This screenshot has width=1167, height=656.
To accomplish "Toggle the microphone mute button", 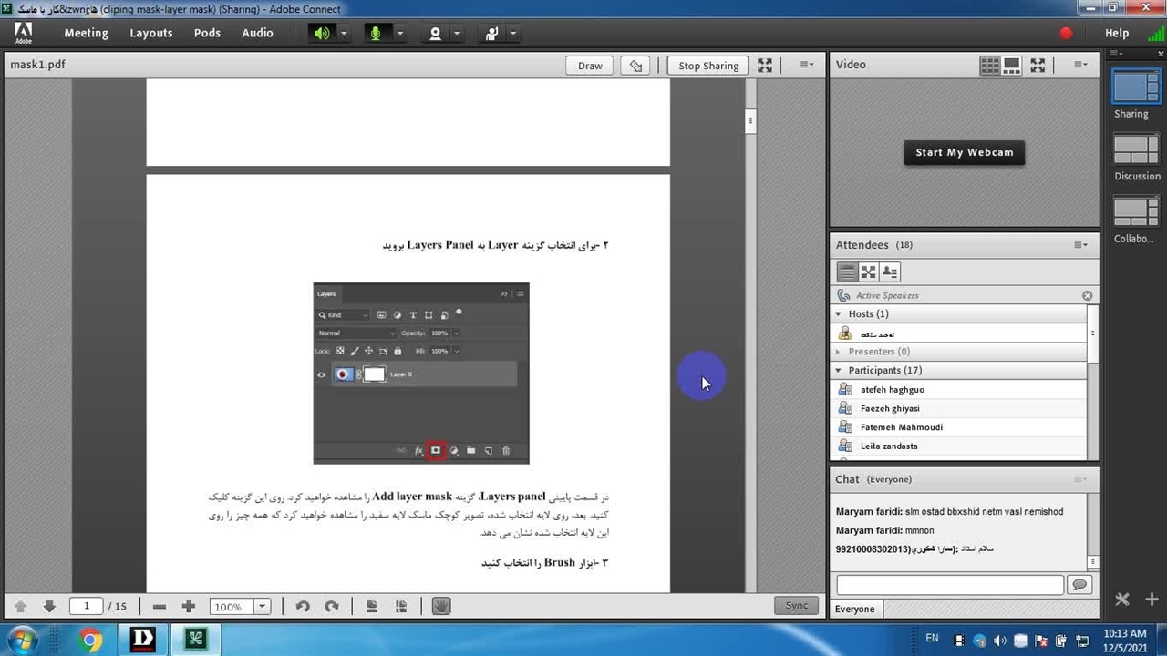I will [375, 34].
